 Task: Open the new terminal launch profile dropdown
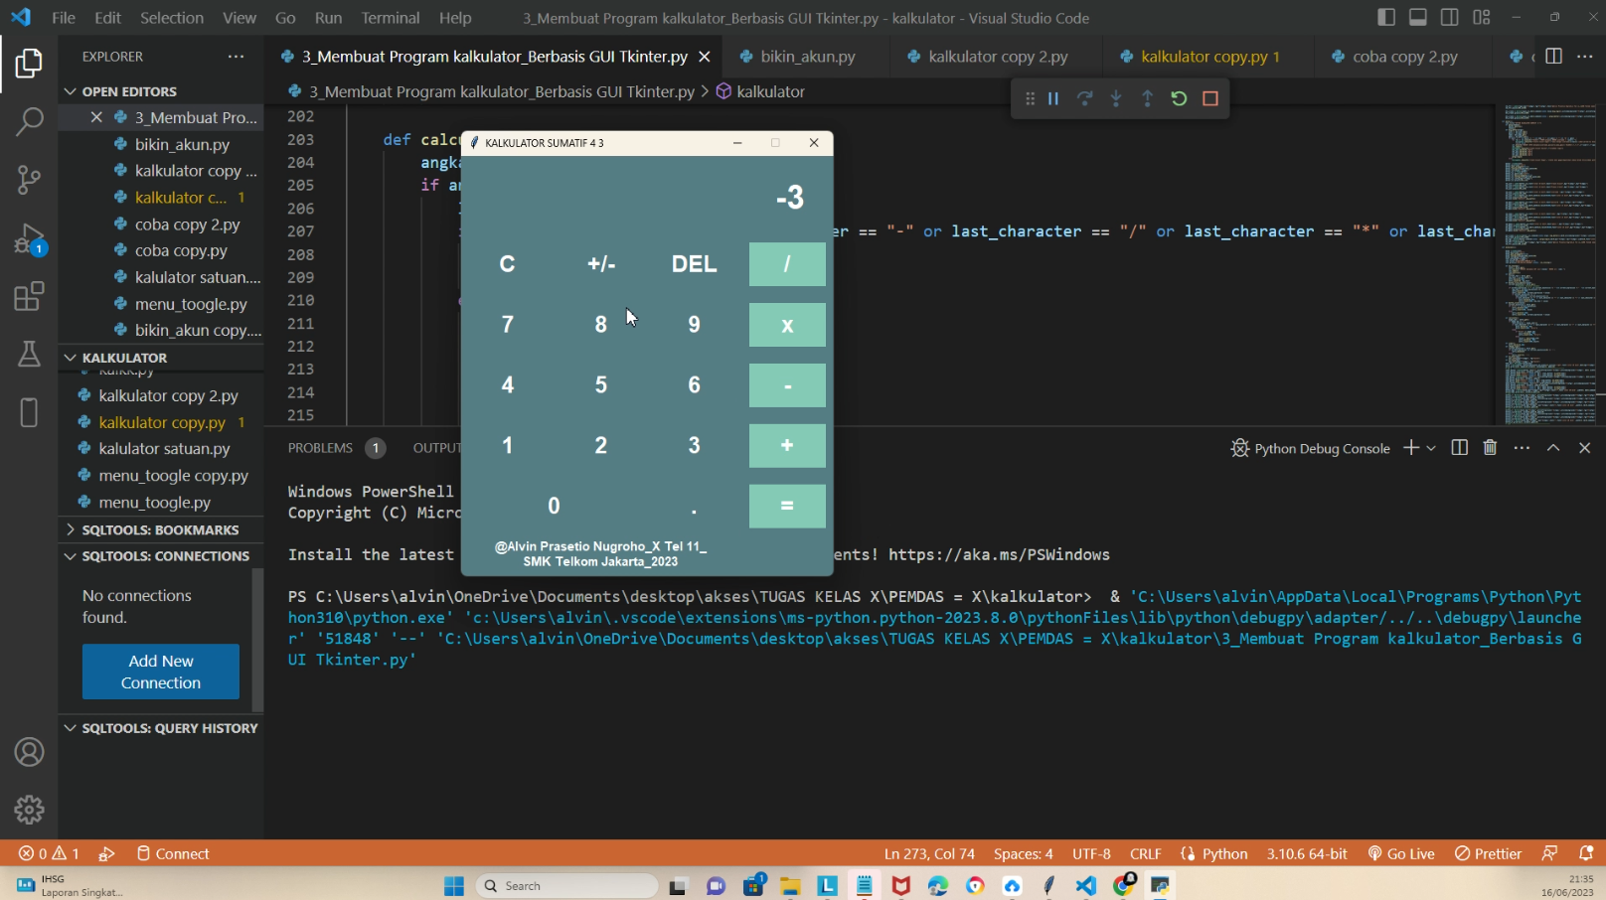click(1431, 448)
